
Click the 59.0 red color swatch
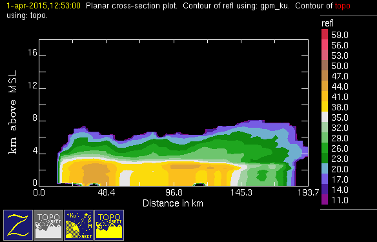click(325, 34)
